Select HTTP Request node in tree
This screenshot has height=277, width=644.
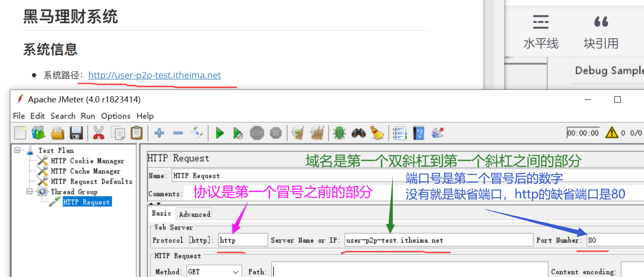(87, 202)
